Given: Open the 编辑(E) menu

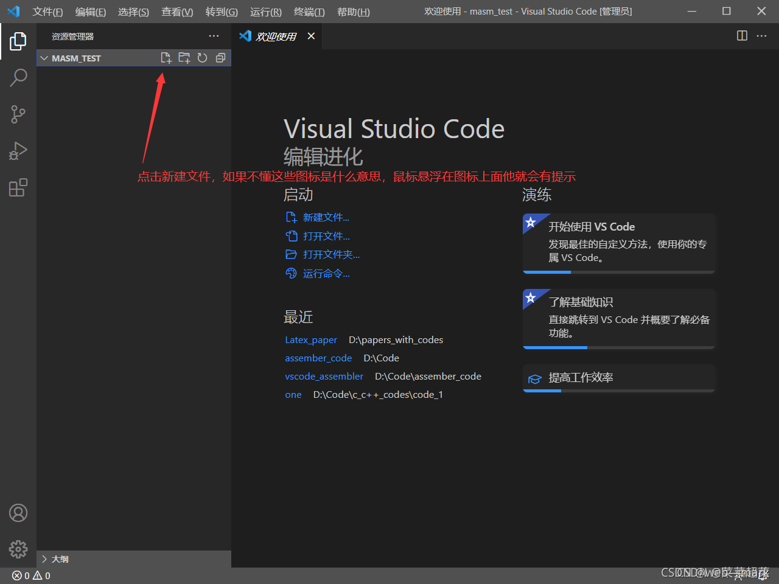Looking at the screenshot, I should click(x=91, y=12).
